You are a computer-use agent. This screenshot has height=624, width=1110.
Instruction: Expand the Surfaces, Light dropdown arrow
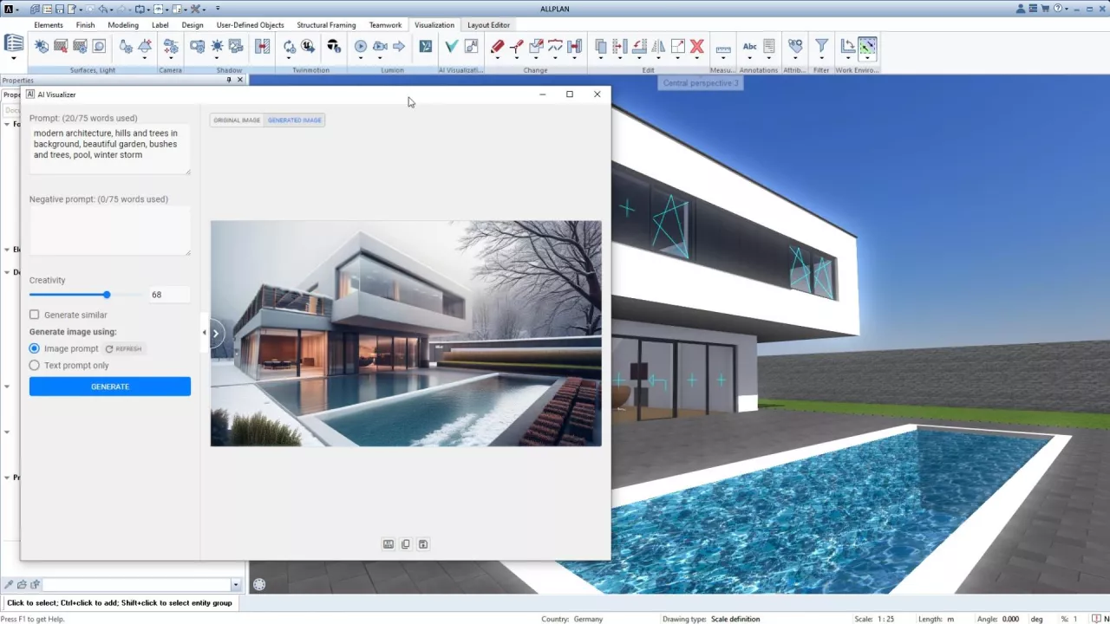coord(145,58)
